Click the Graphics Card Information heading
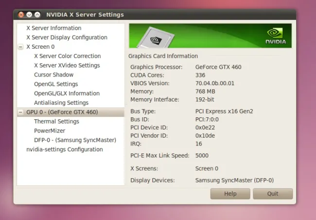The width and height of the screenshot is (316, 220). 163,56
